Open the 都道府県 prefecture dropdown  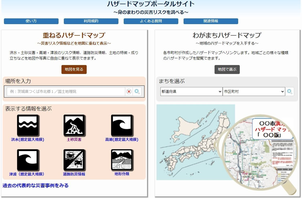point(190,92)
